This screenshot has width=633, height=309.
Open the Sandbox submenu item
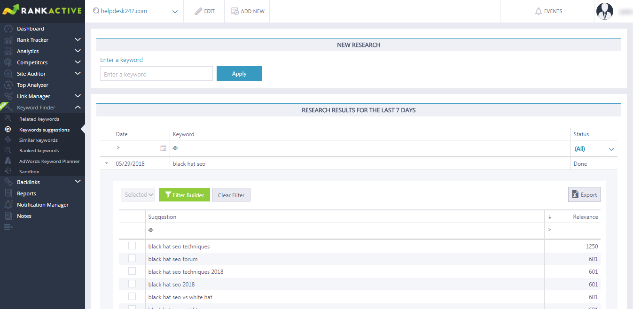(29, 172)
